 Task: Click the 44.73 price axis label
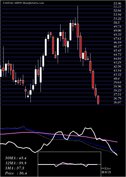(117, 55)
